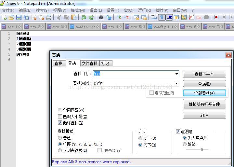Select the 正则表达式(E) radio button

coord(60,150)
